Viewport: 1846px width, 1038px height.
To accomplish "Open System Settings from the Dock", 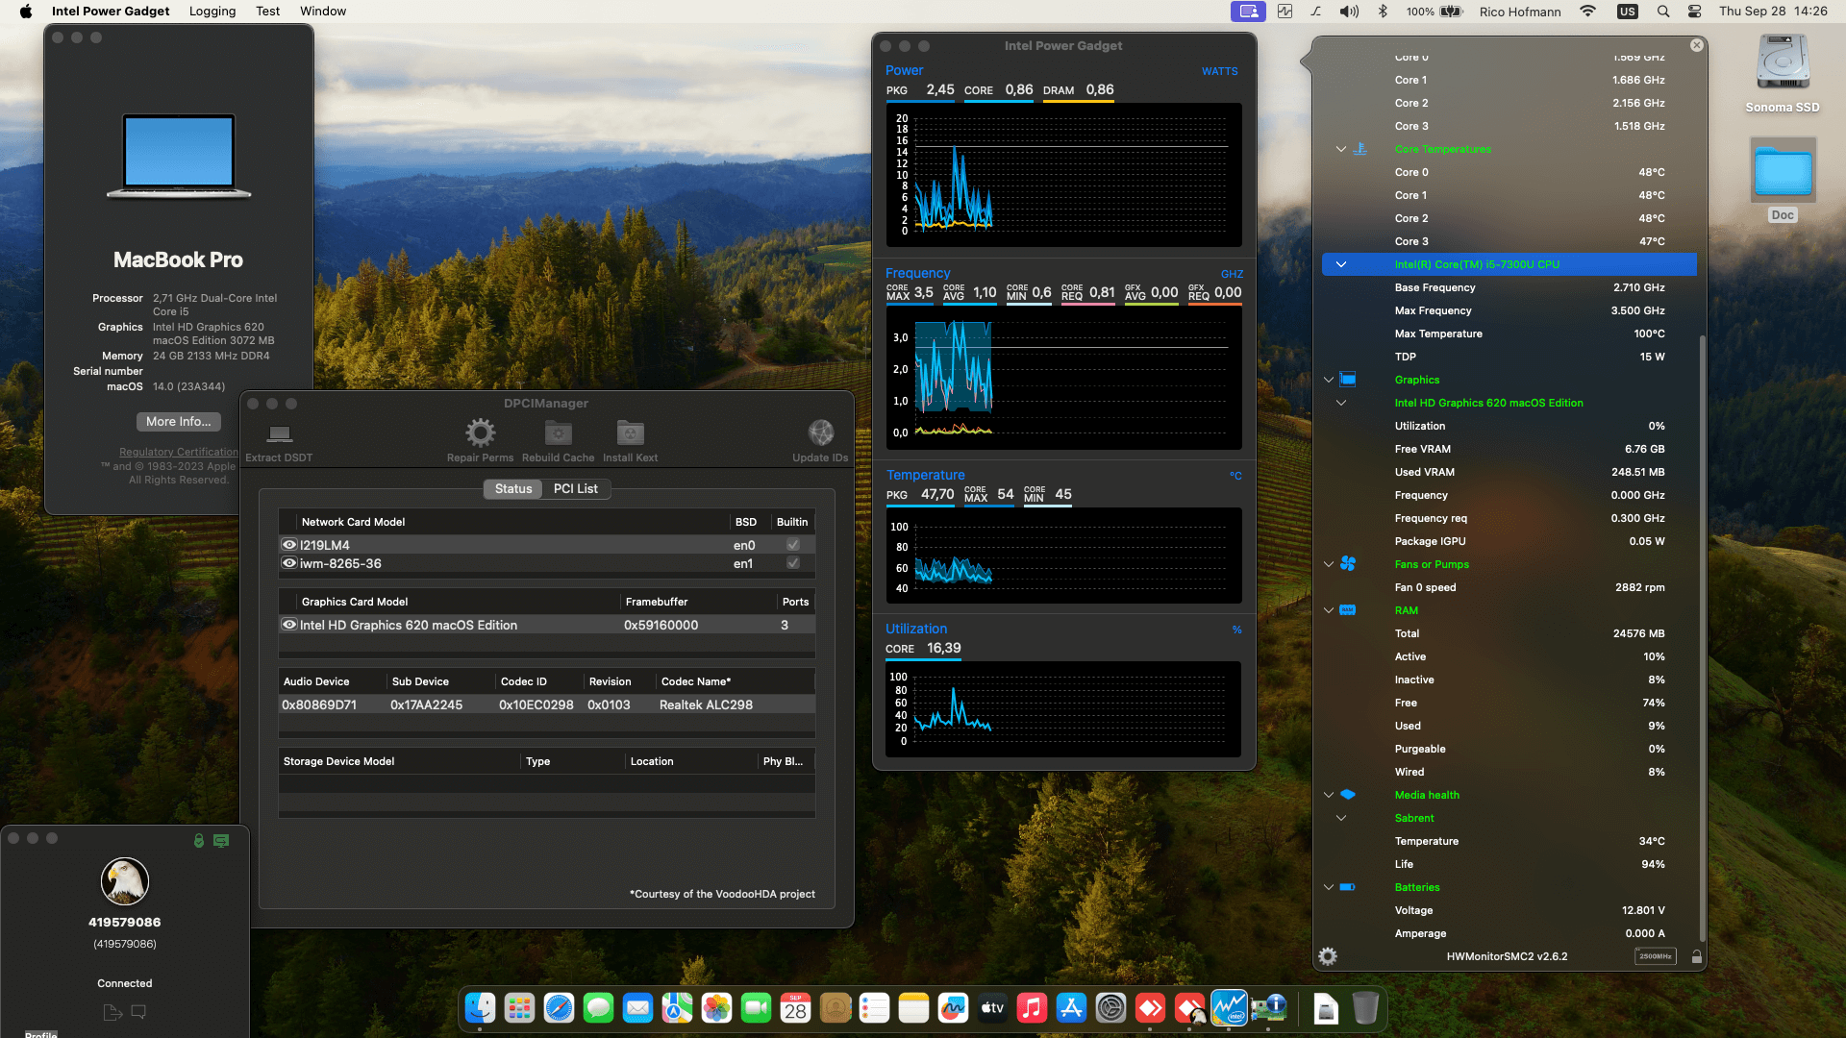I will 1110,1007.
